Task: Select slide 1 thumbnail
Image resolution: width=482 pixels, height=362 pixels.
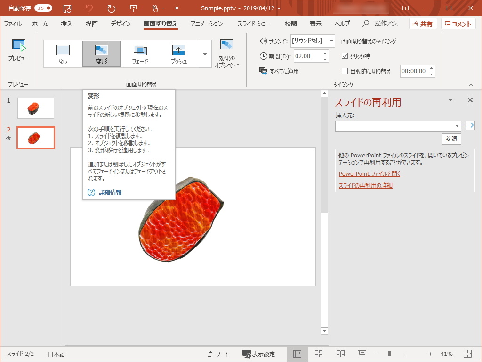Action: tap(35, 108)
